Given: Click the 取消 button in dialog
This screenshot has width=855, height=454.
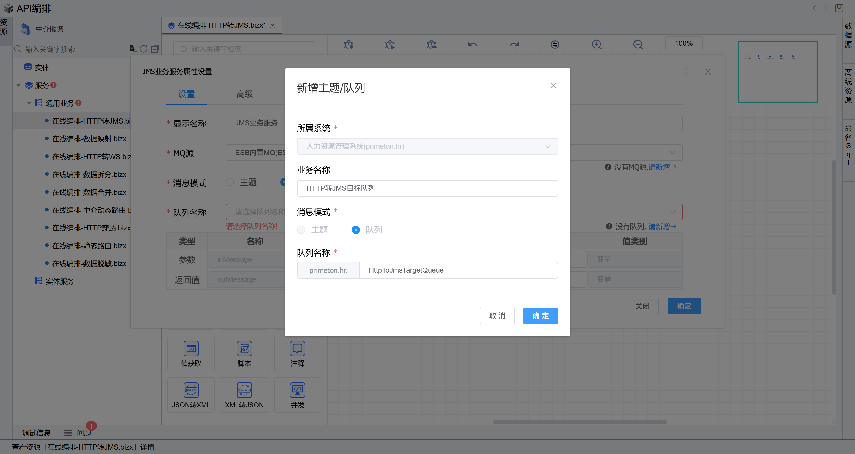Looking at the screenshot, I should coord(497,316).
